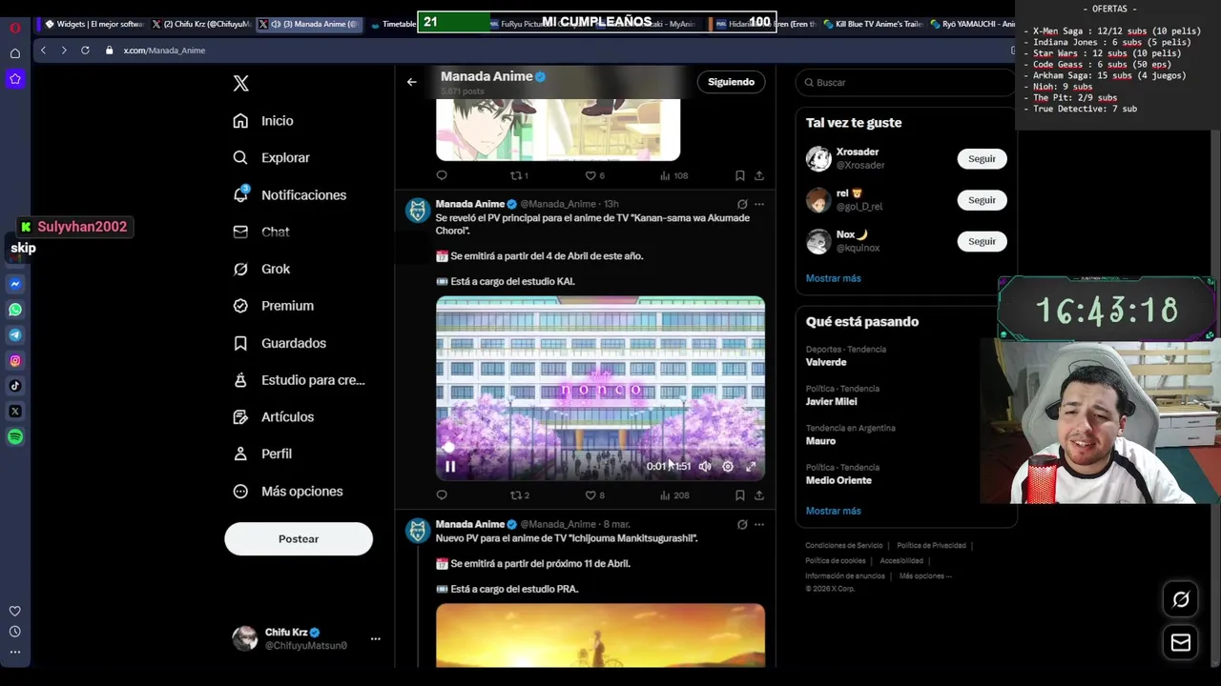The height and width of the screenshot is (686, 1221).
Task: Expand Más opciones in the footer
Action: [925, 575]
